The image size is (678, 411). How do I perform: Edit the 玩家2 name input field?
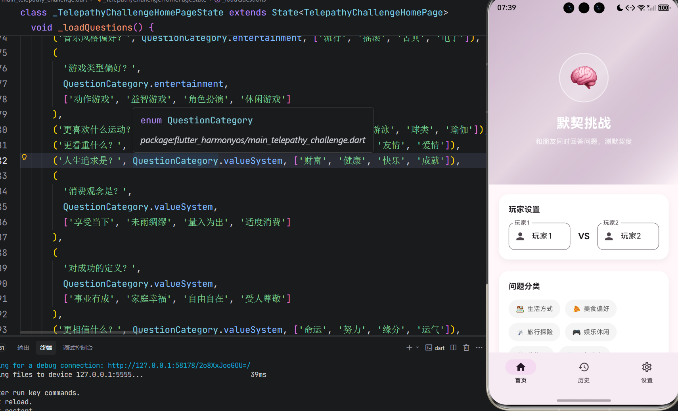tap(628, 236)
